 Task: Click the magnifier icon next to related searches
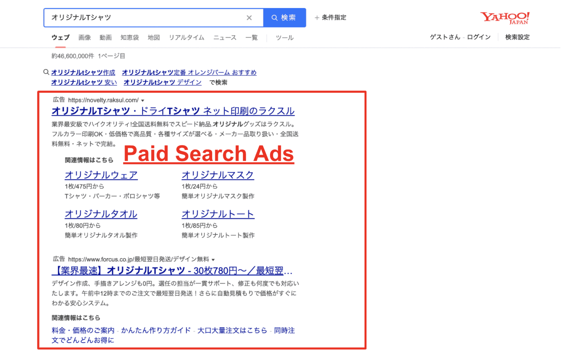click(46, 72)
